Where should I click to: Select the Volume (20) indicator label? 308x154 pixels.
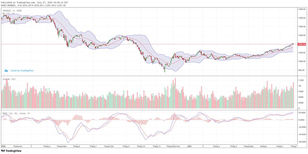pos(9,79)
